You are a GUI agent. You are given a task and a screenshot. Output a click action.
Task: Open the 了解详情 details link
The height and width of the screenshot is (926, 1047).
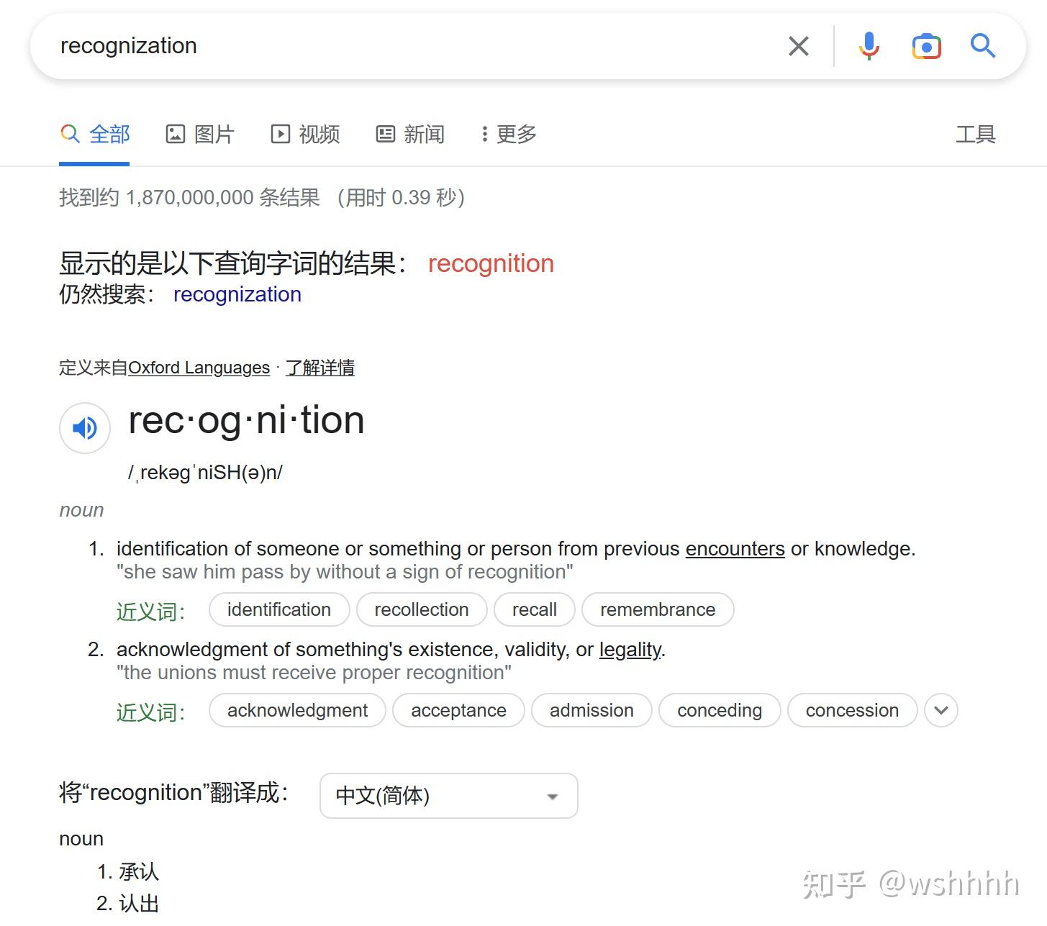coord(320,368)
